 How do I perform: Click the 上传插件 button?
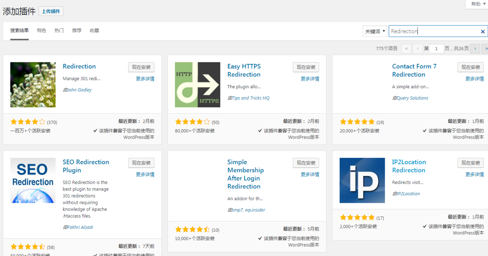pos(51,11)
